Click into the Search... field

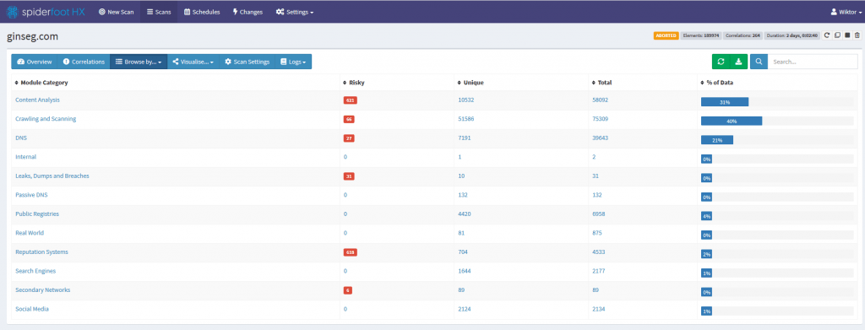(x=813, y=62)
